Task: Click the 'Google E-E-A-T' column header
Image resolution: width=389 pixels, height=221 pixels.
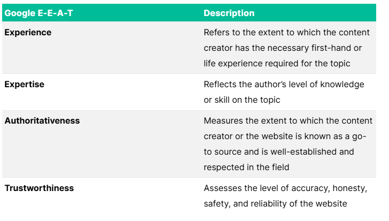Action: [39, 13]
